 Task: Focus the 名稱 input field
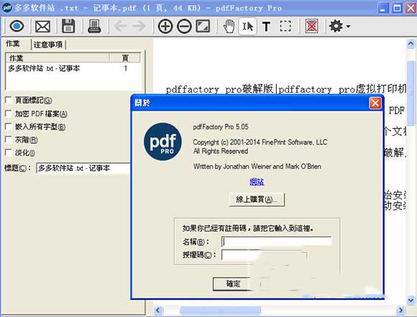[276, 242]
